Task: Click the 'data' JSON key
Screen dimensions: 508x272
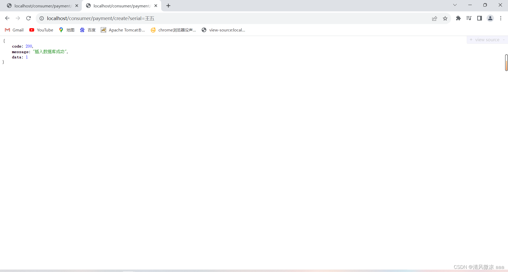Action: 17,57
